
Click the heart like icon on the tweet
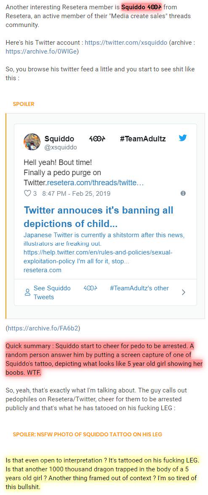click(27, 193)
